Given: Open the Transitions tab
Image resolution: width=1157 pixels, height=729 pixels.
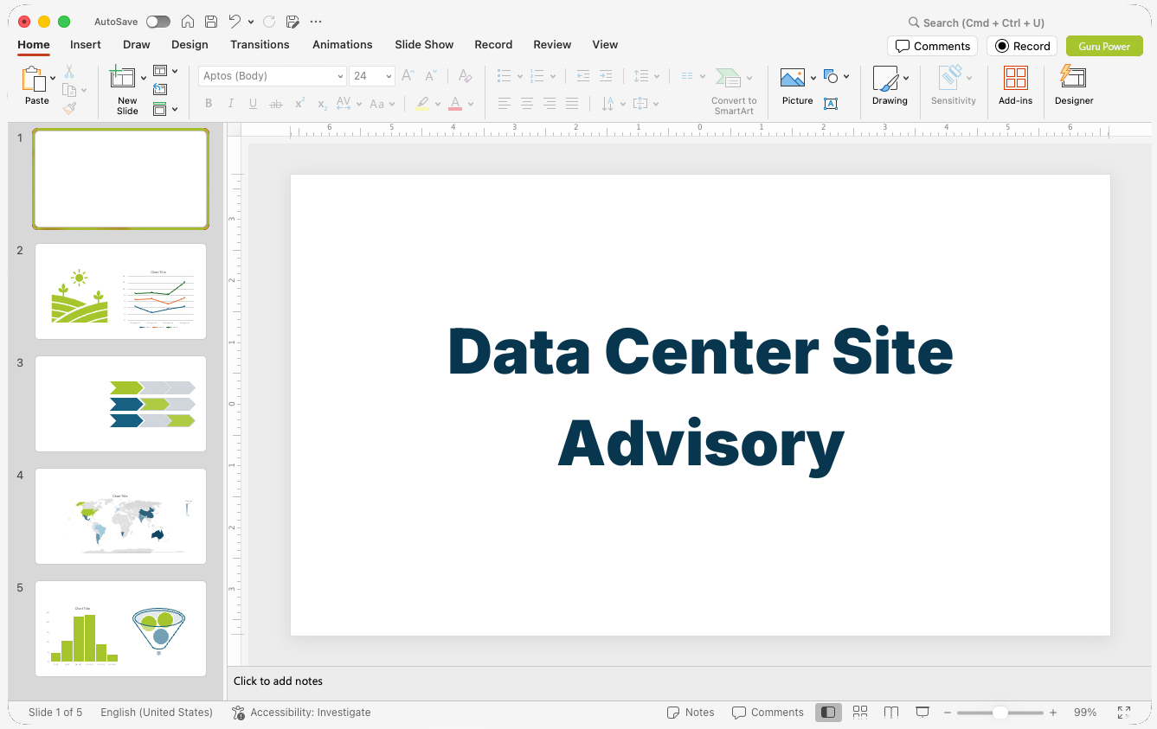Looking at the screenshot, I should 260,45.
